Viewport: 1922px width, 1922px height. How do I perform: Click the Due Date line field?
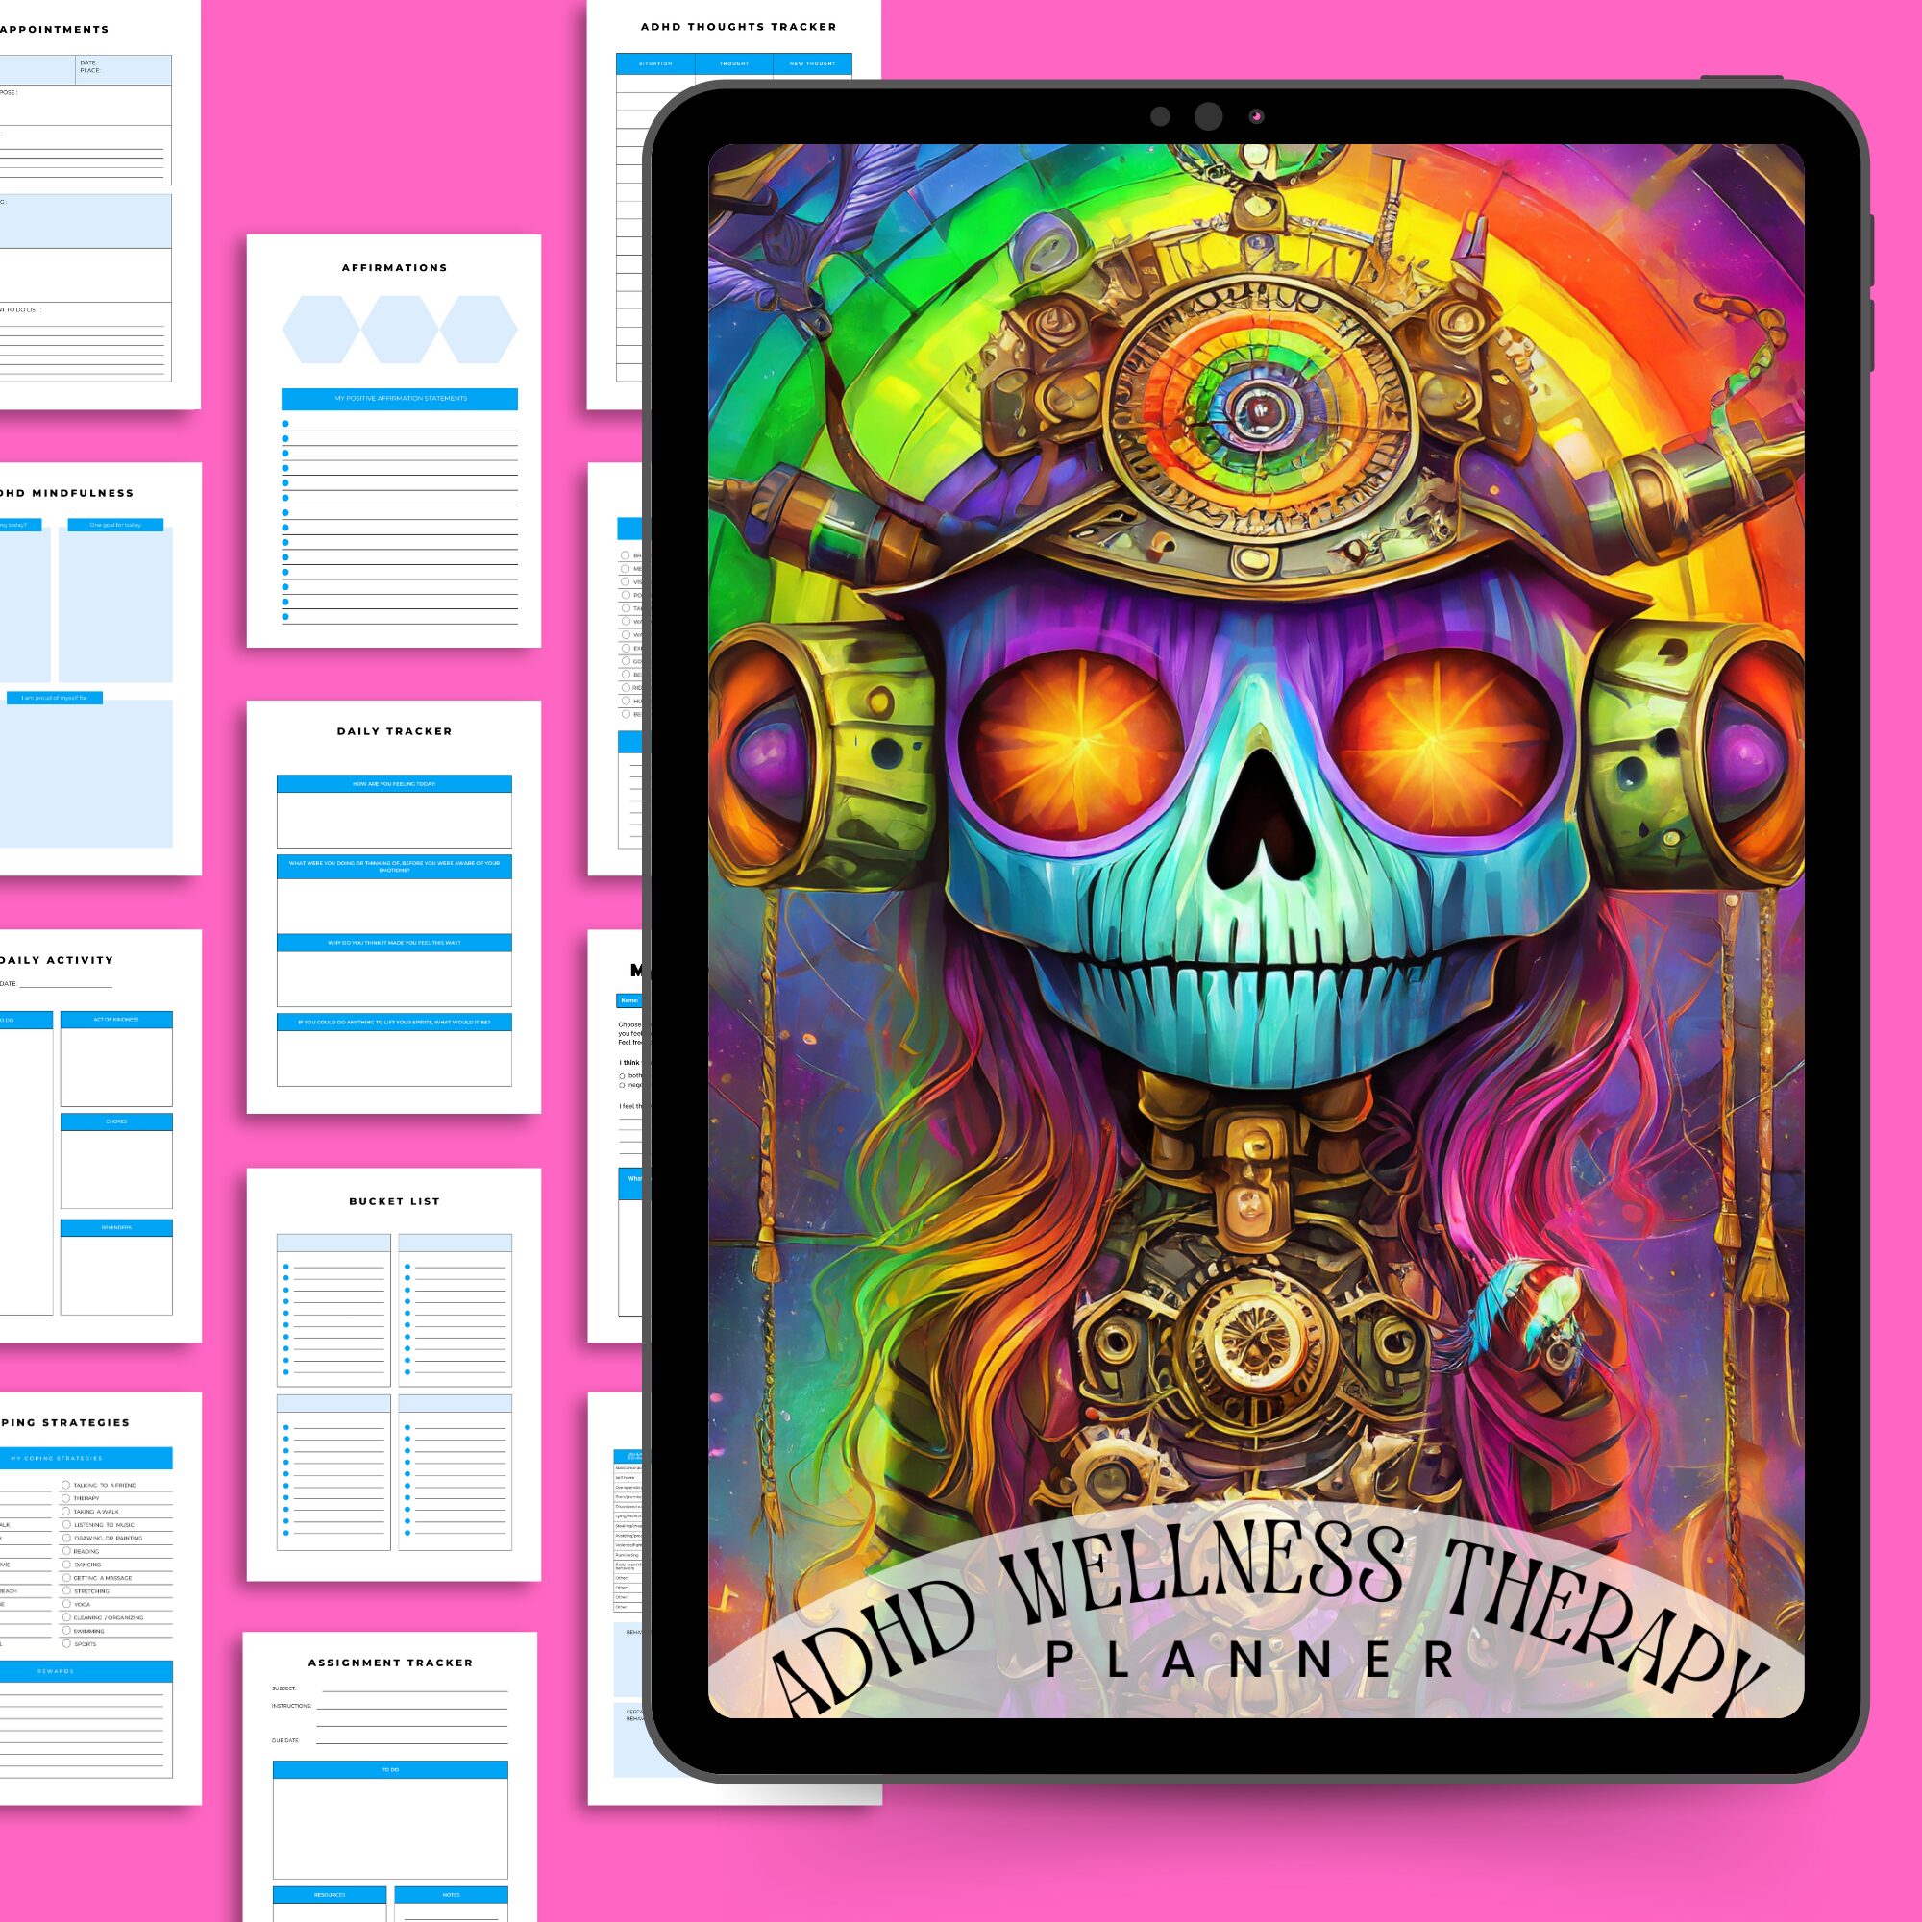coord(414,1741)
